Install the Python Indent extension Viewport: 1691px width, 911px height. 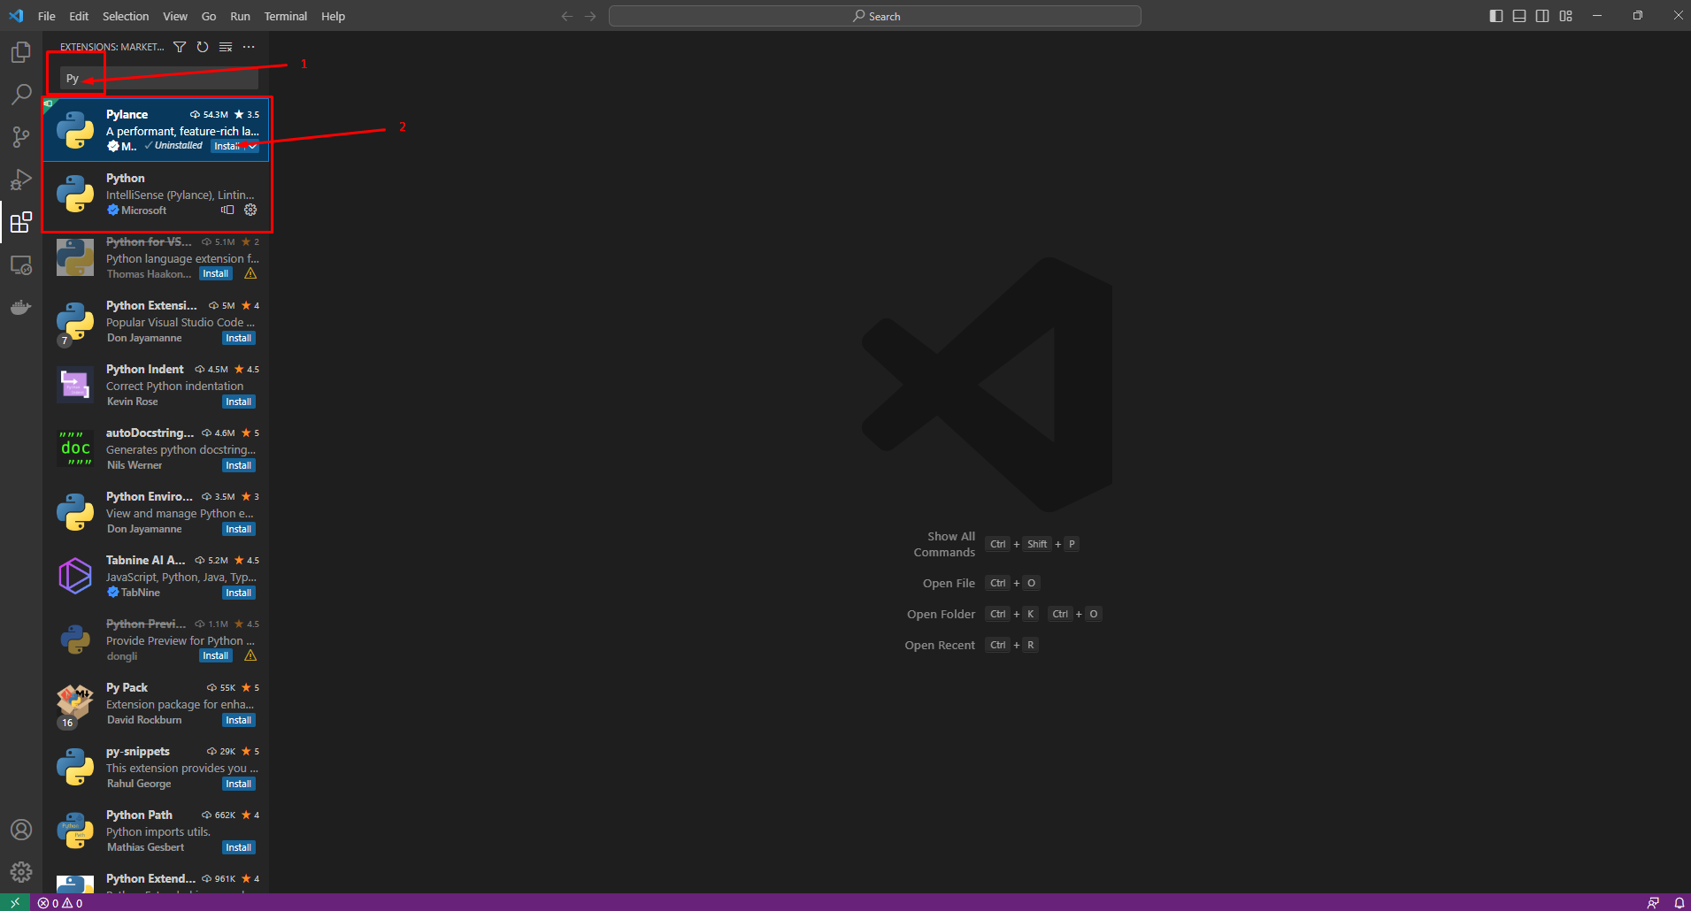point(239,402)
